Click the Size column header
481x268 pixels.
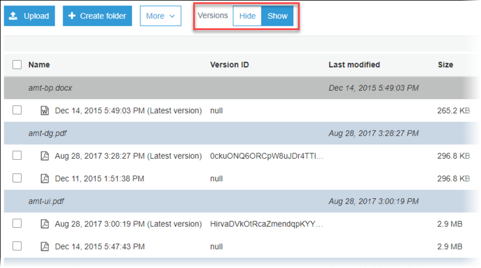(x=446, y=65)
